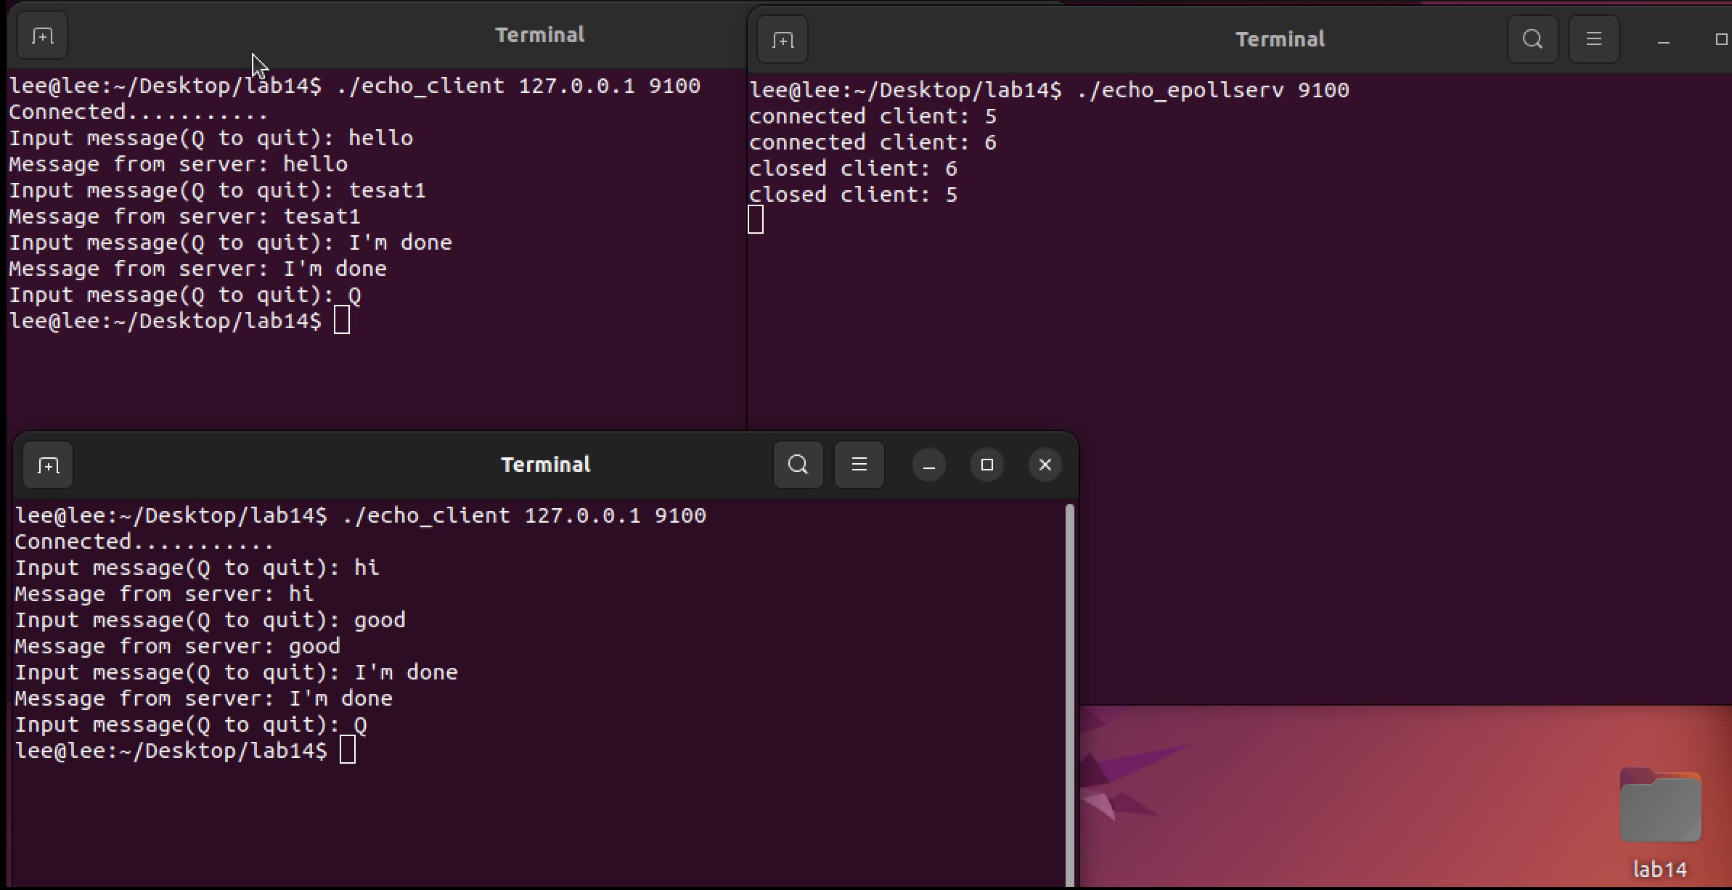The height and width of the screenshot is (890, 1732).
Task: Minimize the echo_epollserv terminal window
Action: [1663, 40]
